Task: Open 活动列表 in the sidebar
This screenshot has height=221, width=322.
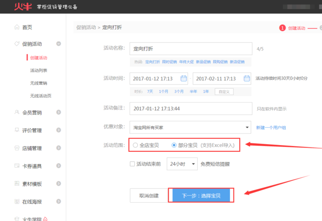Action: (x=39, y=71)
